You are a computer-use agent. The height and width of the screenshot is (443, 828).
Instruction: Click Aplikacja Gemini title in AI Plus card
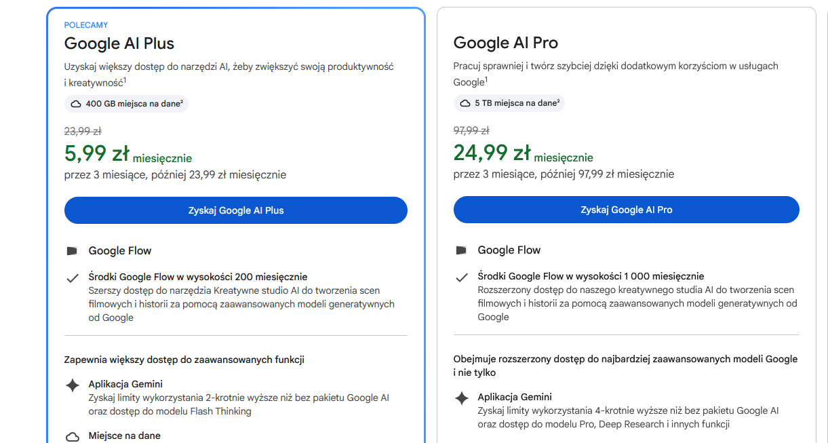125,384
